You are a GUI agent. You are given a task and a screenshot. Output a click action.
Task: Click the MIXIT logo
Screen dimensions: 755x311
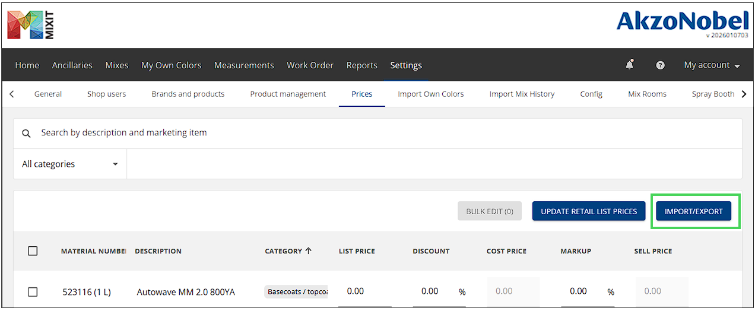pos(31,26)
